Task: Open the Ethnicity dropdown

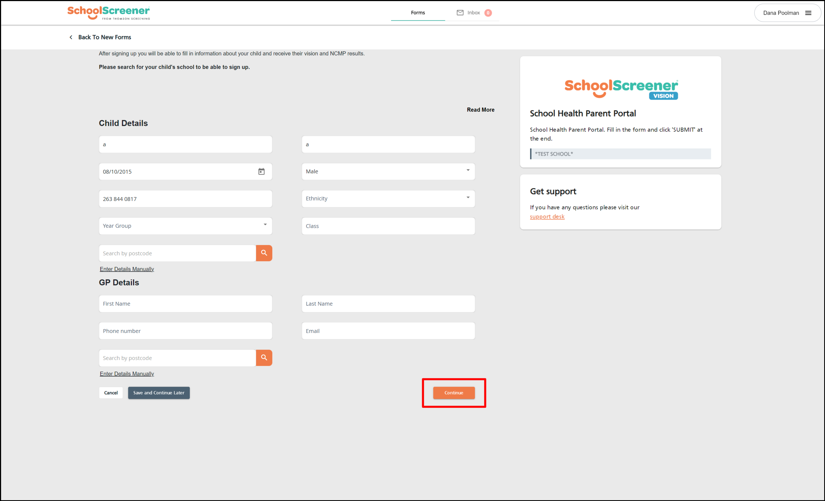Action: [388, 199]
